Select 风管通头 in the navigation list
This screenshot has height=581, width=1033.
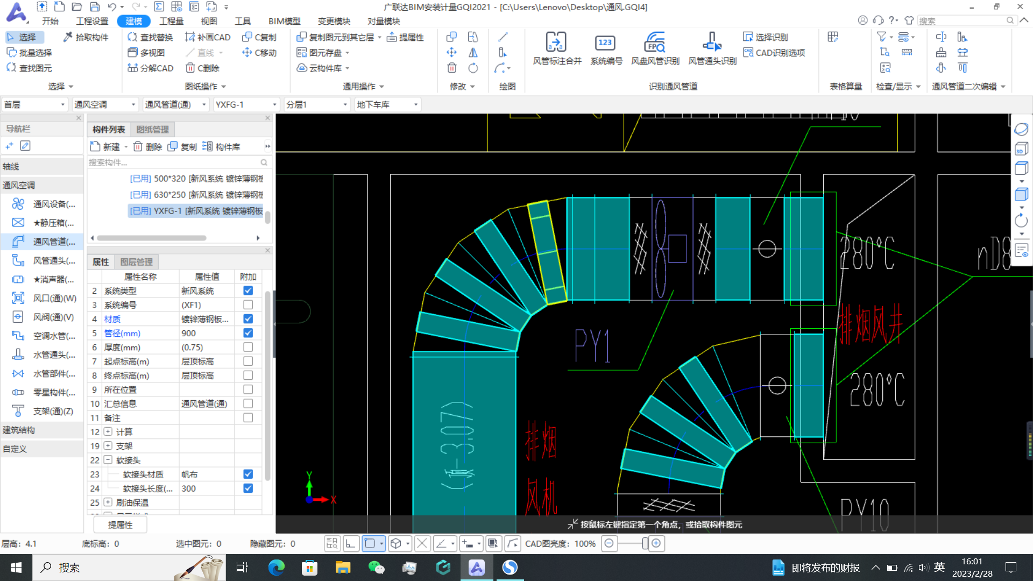[43, 260]
